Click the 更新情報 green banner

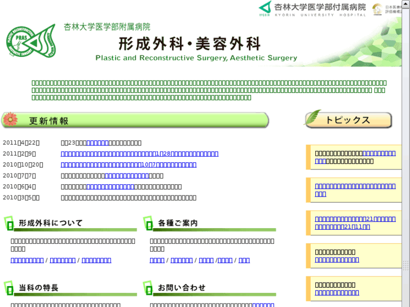pos(135,120)
